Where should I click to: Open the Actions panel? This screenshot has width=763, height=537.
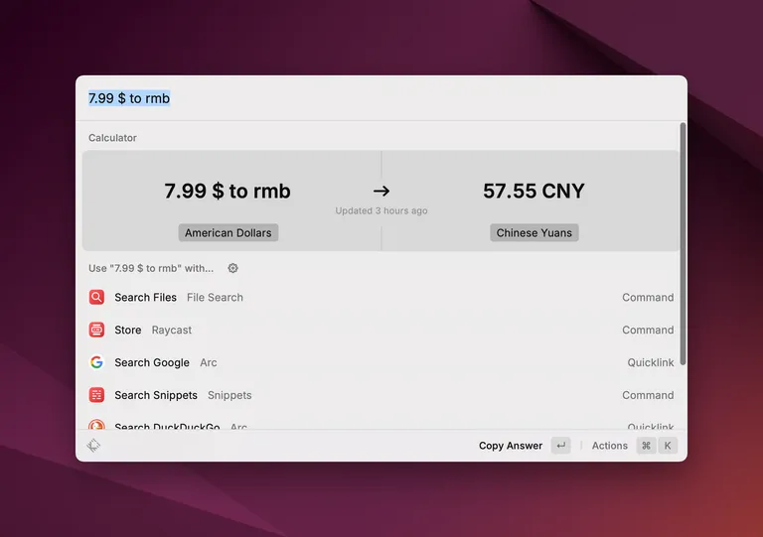[609, 446]
